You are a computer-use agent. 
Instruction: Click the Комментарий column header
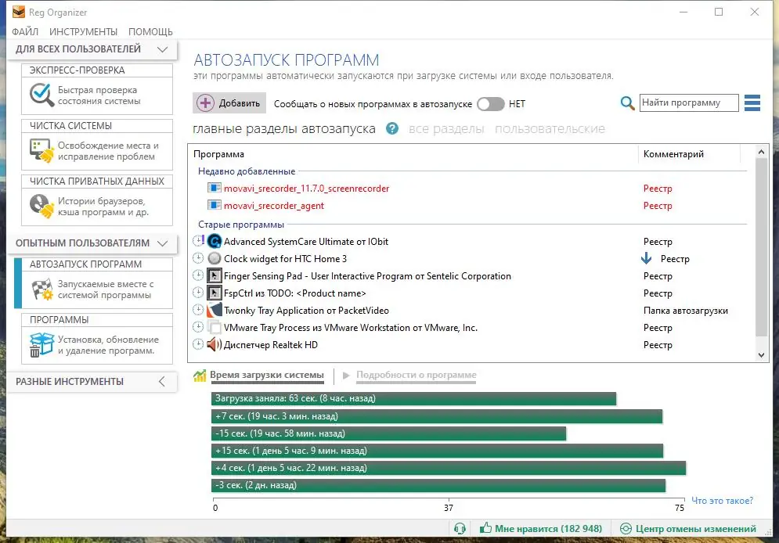click(689, 154)
